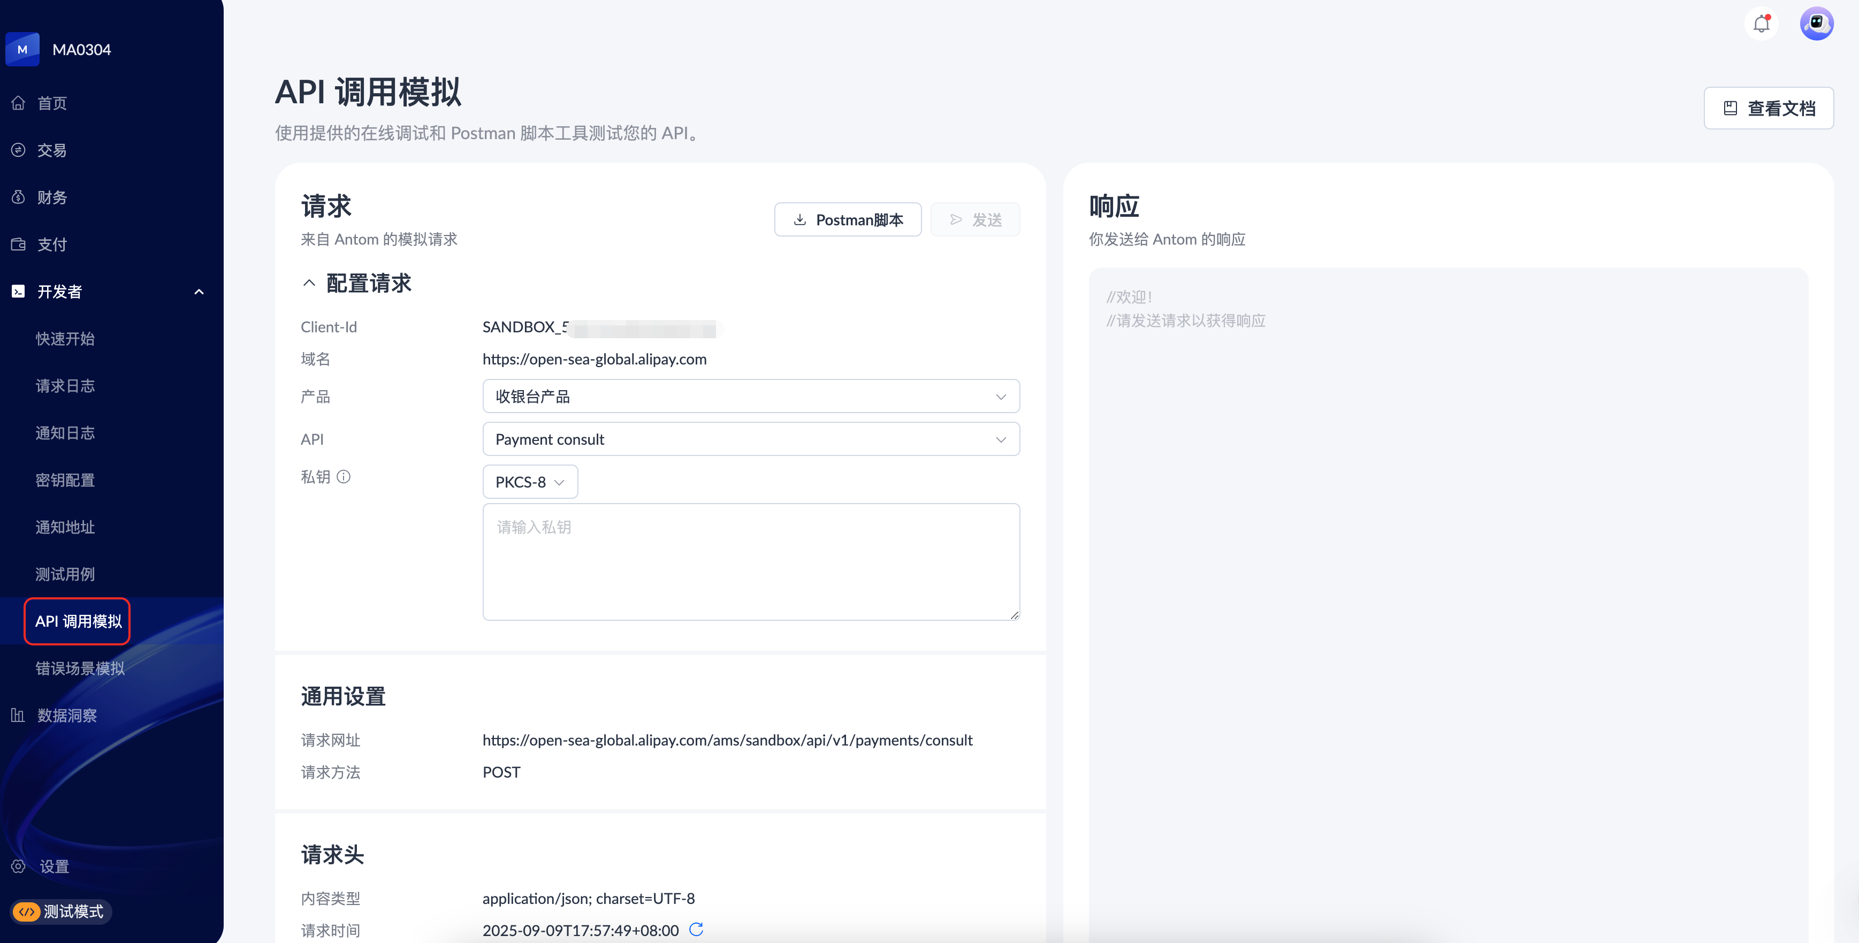This screenshot has height=943, width=1859.
Task: Collapse the 配置请求 section
Action: 309,283
